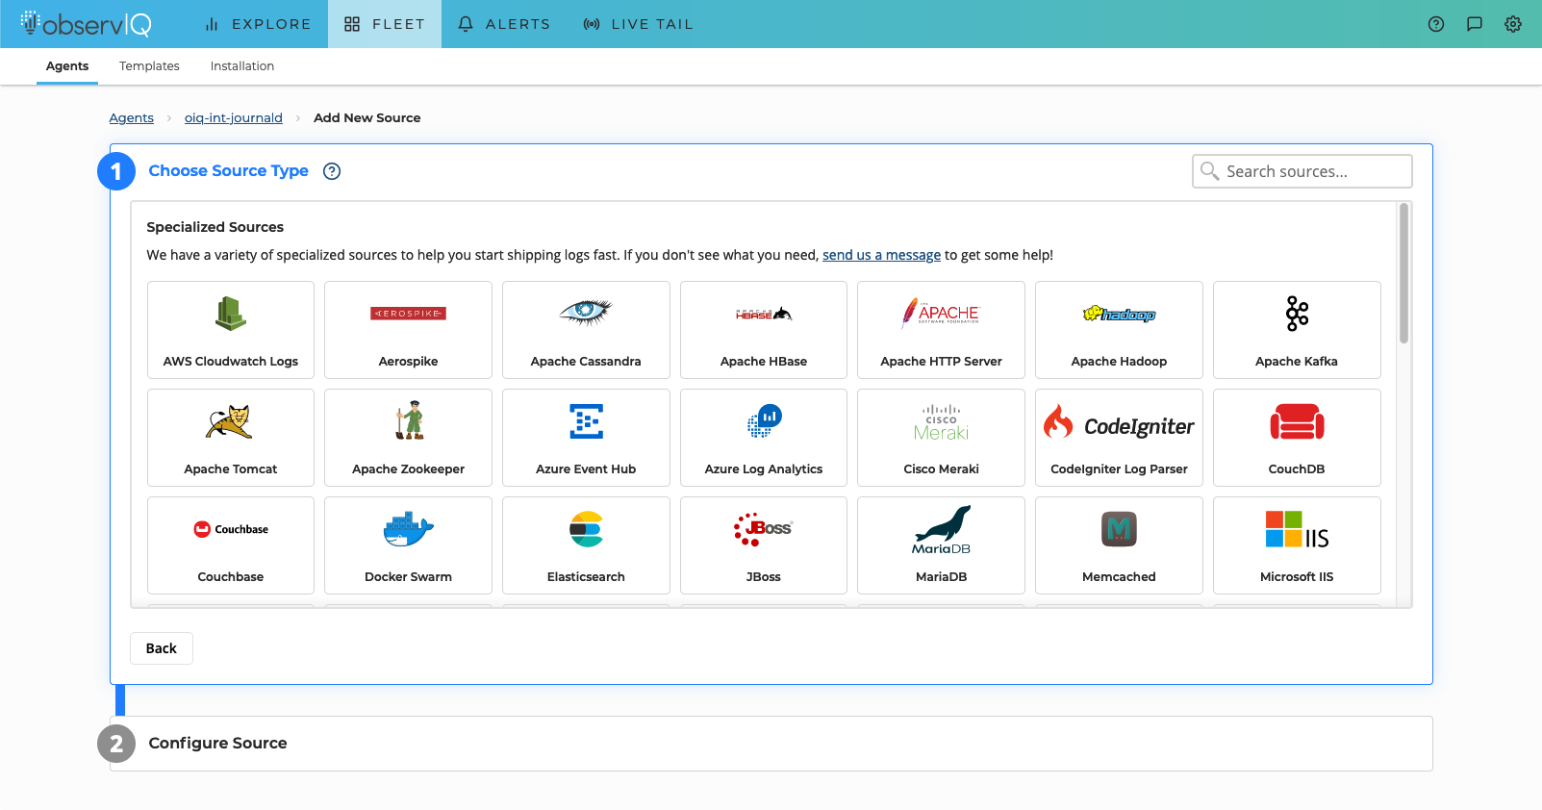Follow the Agents breadcrumb link
The width and height of the screenshot is (1542, 810).
click(x=131, y=117)
